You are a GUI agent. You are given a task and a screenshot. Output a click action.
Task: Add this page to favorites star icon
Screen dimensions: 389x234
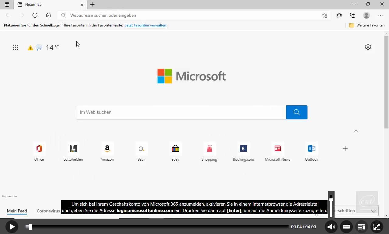325,15
